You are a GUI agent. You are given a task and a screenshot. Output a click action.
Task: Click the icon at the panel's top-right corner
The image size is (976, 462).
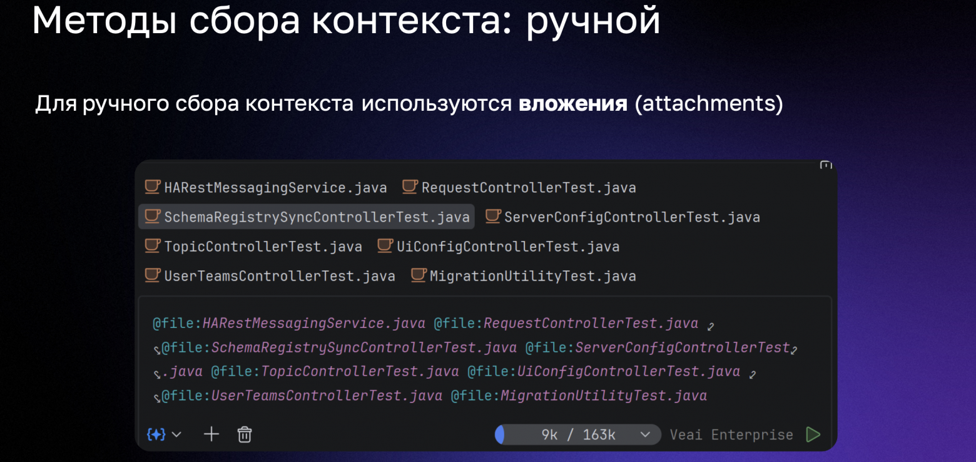826,165
